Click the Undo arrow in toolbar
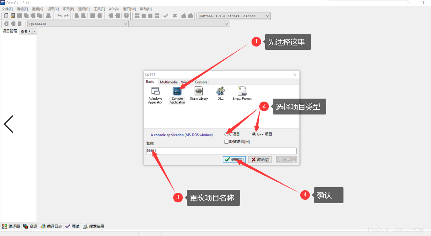This screenshot has height=236, width=431. click(x=59, y=16)
